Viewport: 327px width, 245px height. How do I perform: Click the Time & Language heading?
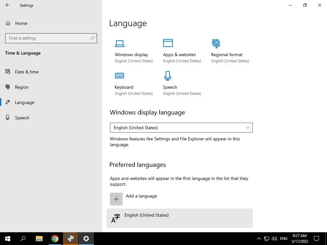(23, 53)
